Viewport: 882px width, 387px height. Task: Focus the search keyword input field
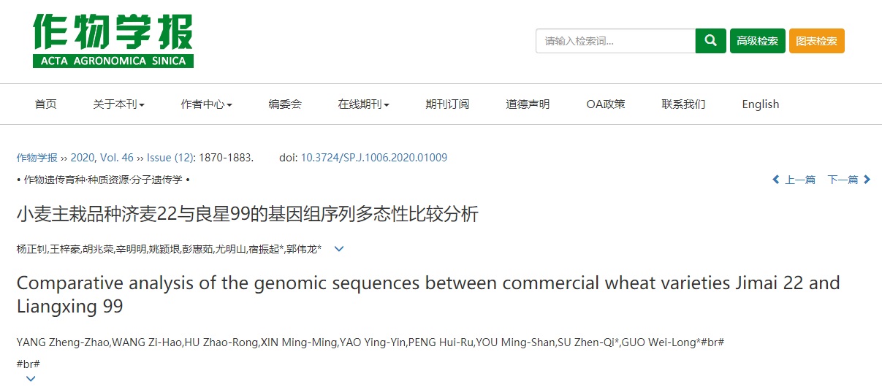pyautogui.click(x=615, y=41)
